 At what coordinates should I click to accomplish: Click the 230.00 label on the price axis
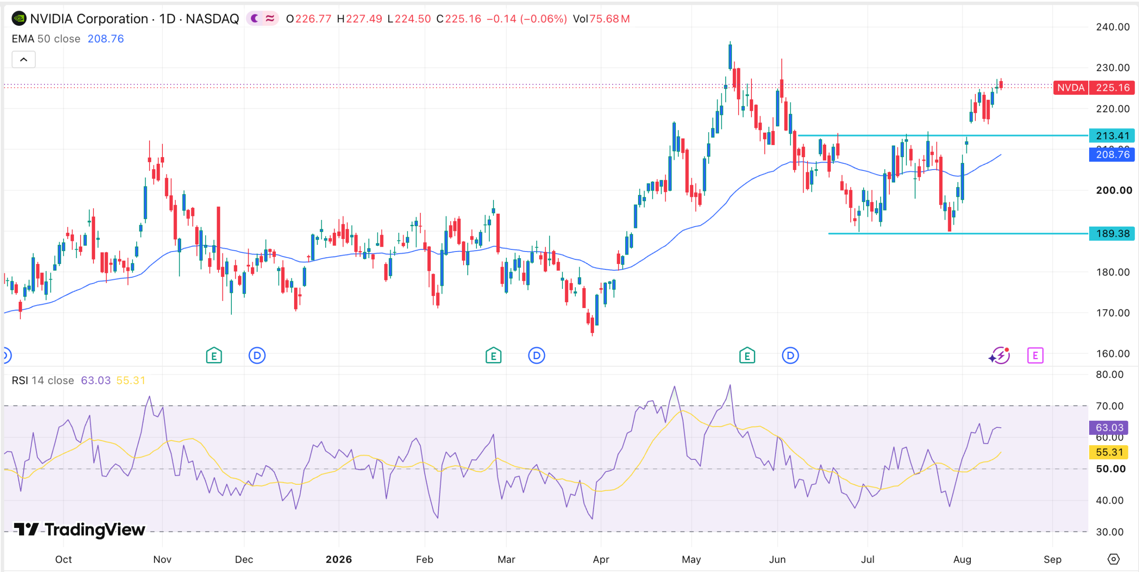coord(1112,68)
